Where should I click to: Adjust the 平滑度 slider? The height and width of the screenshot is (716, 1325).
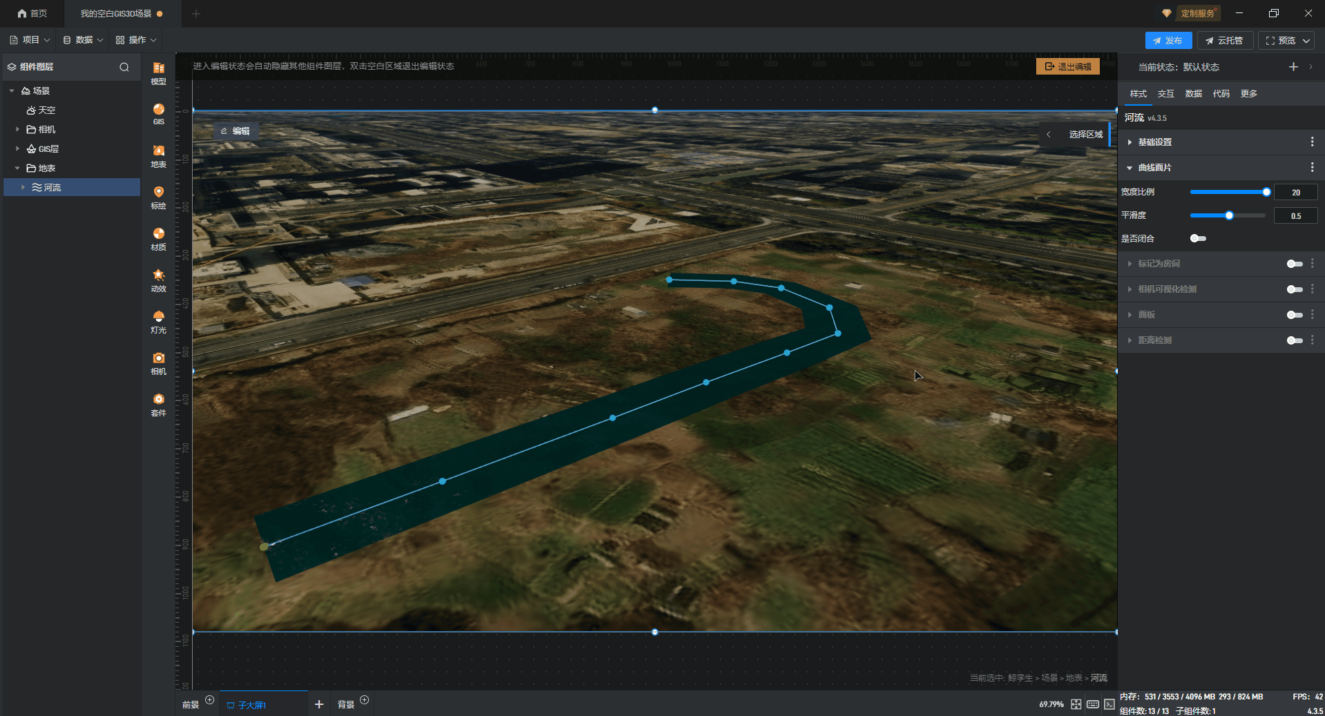tap(1229, 215)
